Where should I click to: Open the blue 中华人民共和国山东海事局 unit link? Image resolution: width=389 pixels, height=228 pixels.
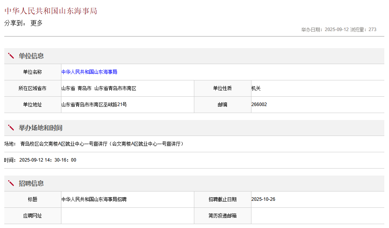[89, 72]
